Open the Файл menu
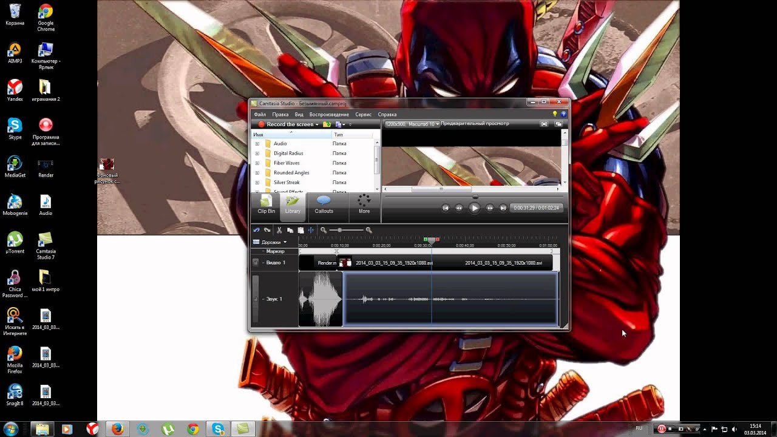The height and width of the screenshot is (437, 777). [260, 114]
